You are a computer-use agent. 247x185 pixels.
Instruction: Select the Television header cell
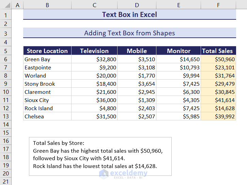click(94, 51)
